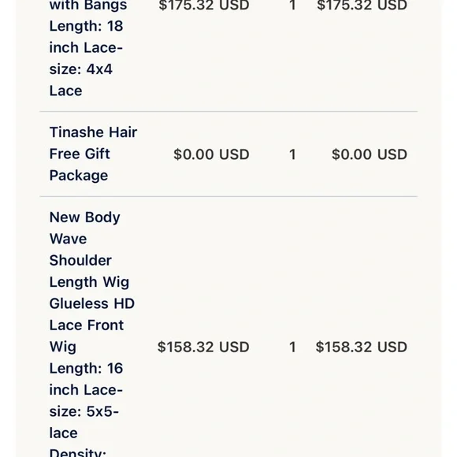Click 'size: 4x4' lace option text
The image size is (457, 457).
(x=80, y=69)
